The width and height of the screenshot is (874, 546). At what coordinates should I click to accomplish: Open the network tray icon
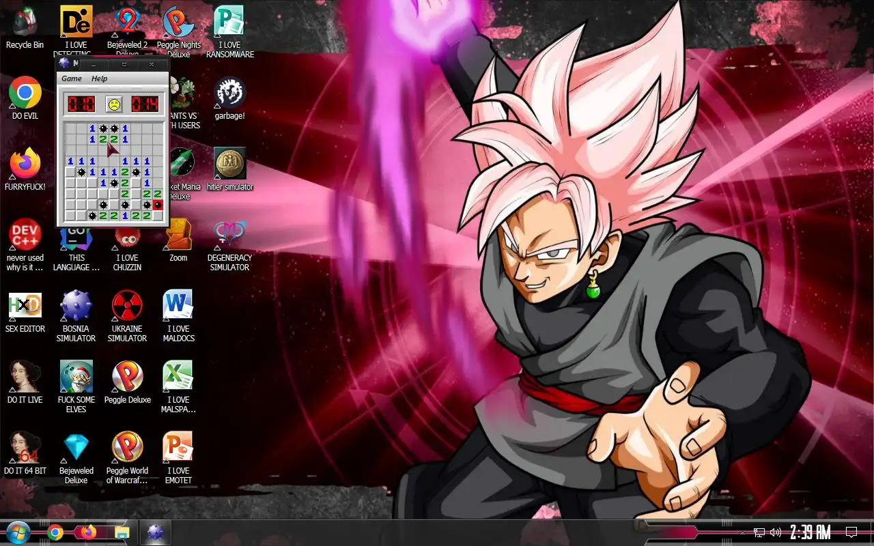coord(759,532)
